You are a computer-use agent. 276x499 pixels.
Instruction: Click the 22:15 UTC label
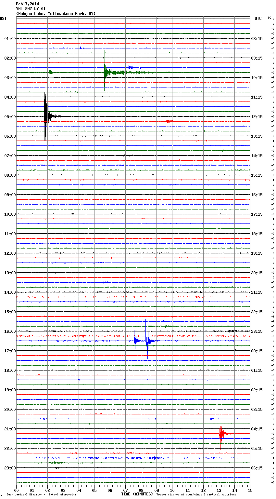257,312
